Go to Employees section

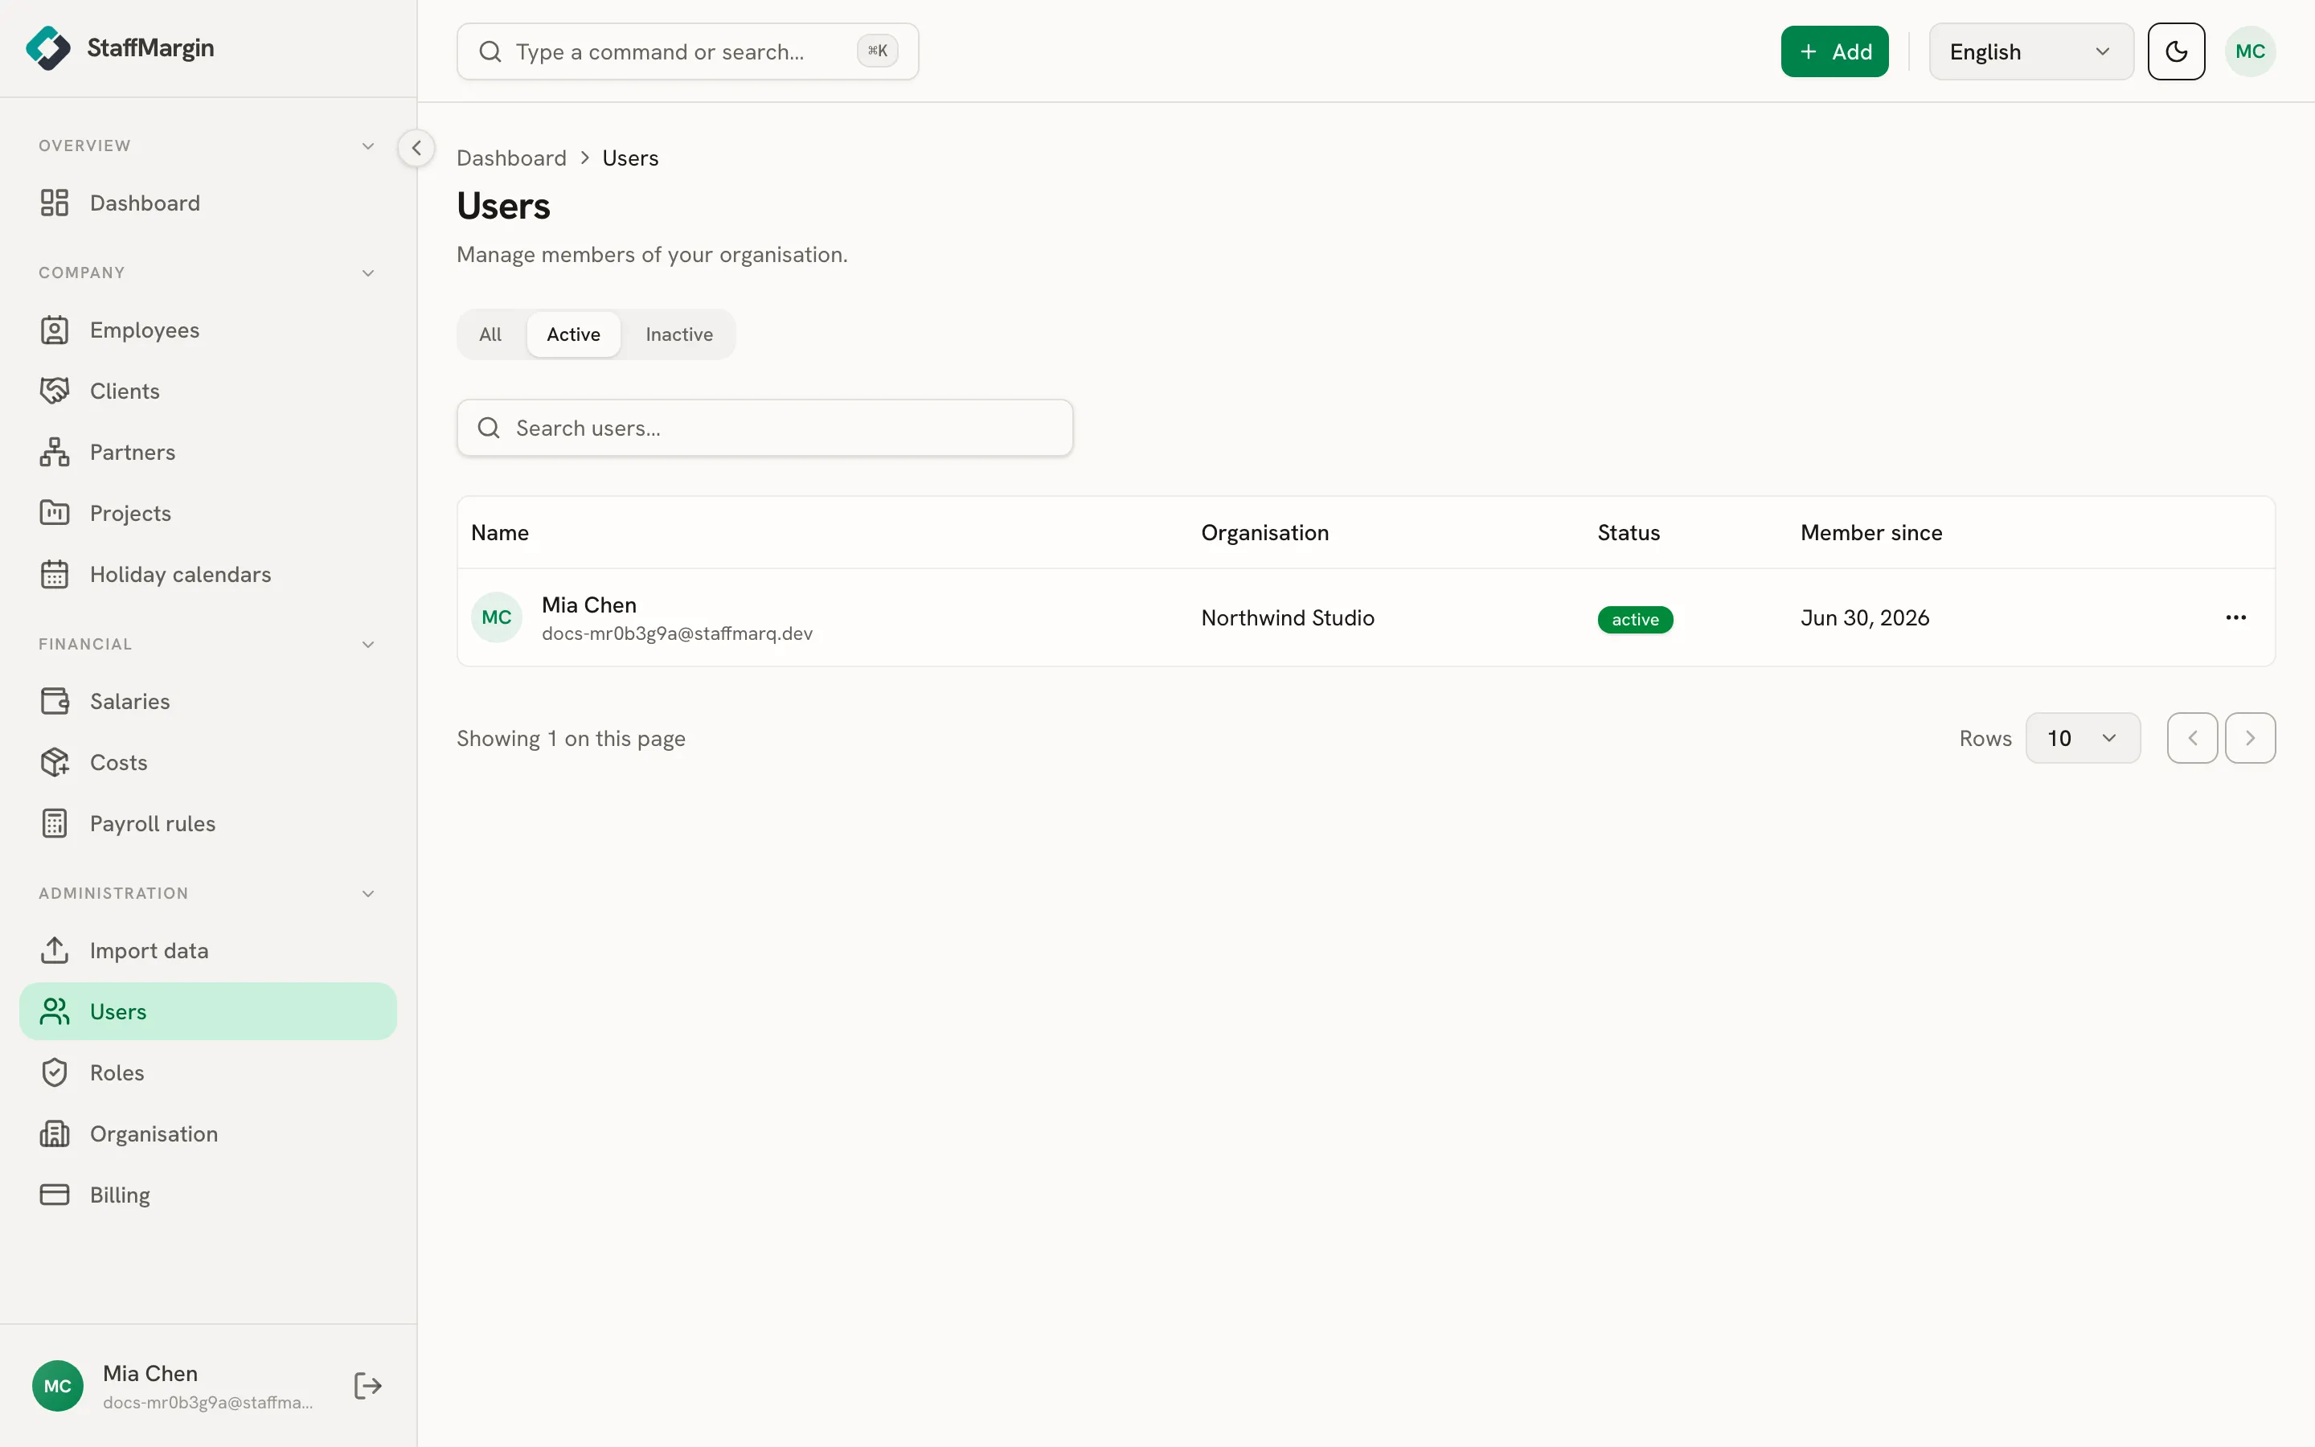click(207, 330)
